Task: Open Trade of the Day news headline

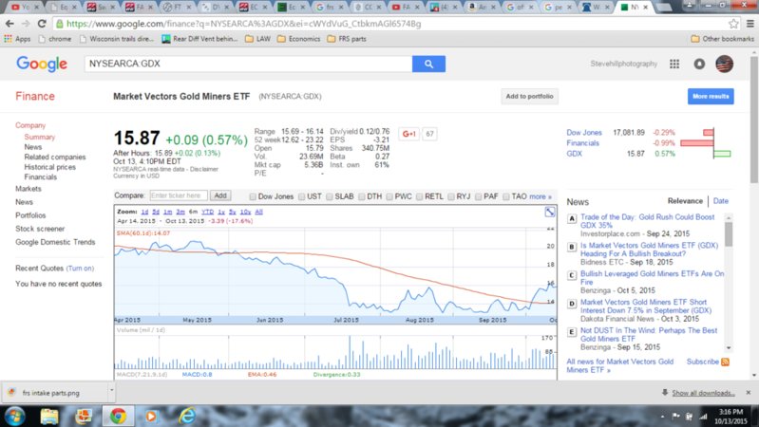Action: [647, 221]
